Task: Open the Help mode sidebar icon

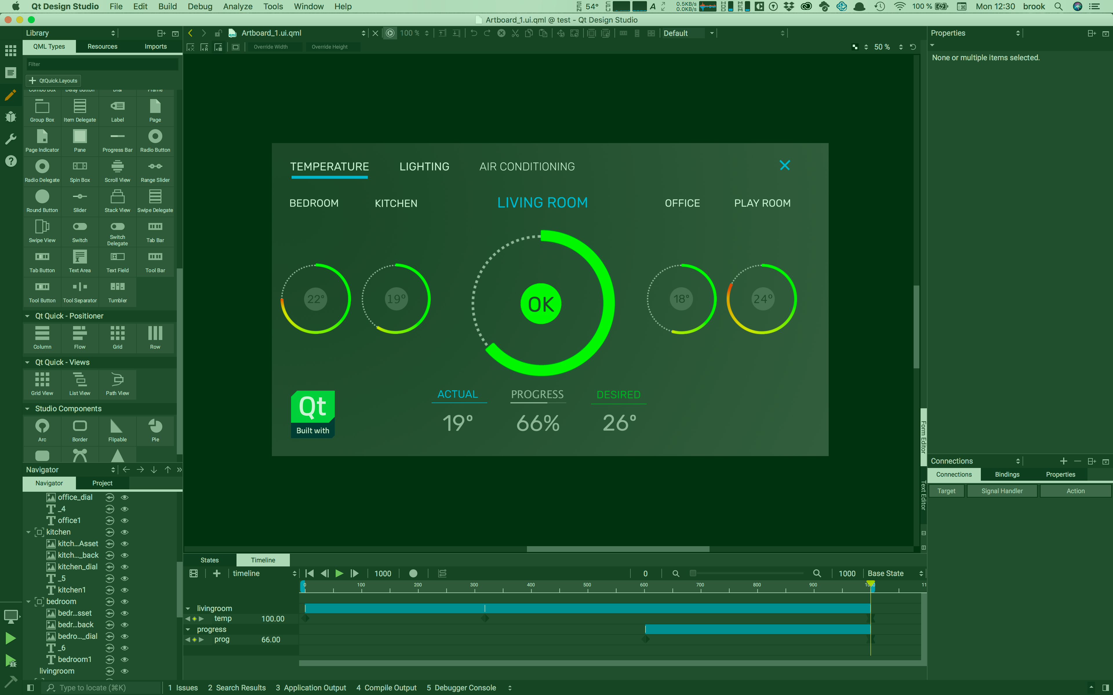Action: (10, 161)
